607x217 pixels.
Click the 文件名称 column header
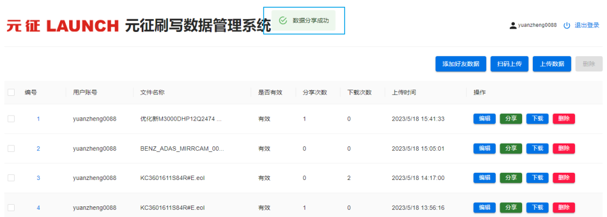point(152,93)
